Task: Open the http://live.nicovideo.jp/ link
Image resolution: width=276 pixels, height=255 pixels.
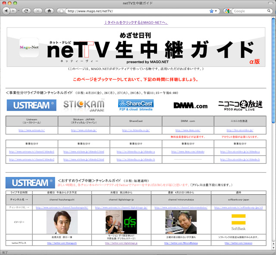Action: [x=240, y=130]
